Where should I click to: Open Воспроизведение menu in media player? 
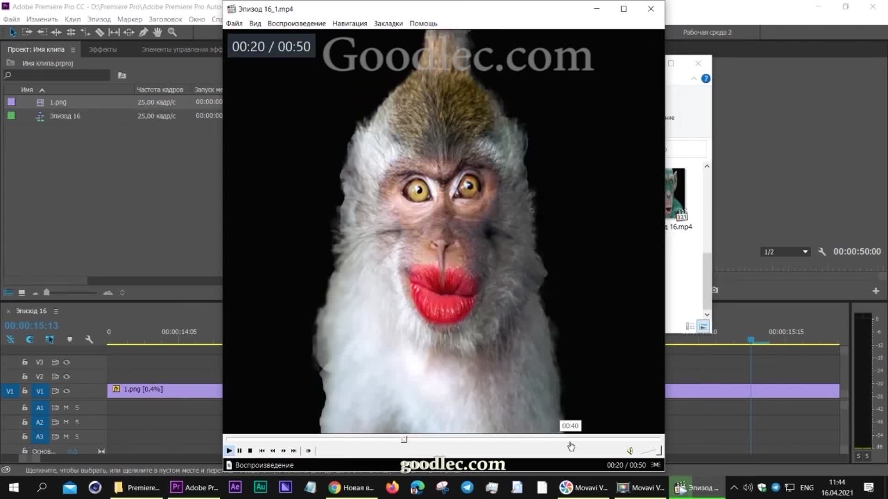(296, 24)
